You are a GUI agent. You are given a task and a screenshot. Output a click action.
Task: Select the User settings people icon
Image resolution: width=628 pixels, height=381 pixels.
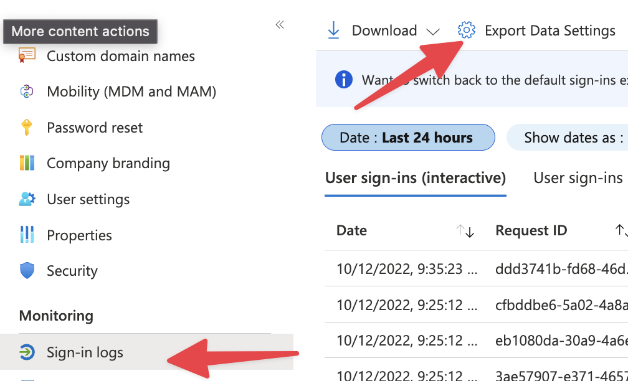tap(26, 199)
